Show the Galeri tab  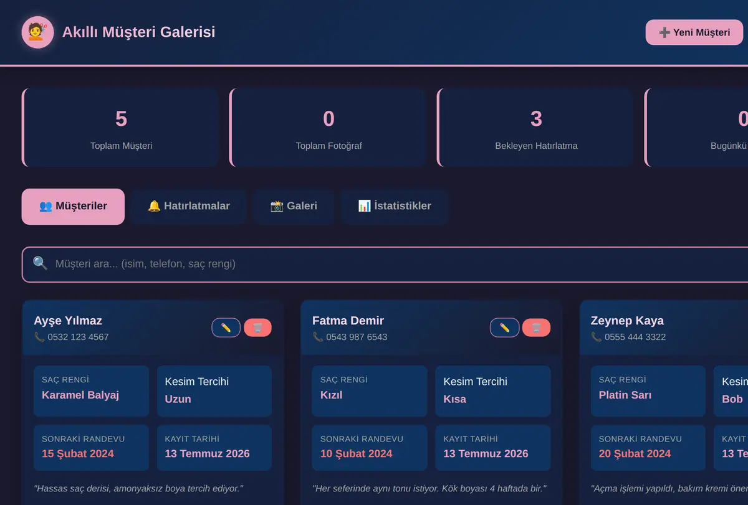pyautogui.click(x=294, y=206)
